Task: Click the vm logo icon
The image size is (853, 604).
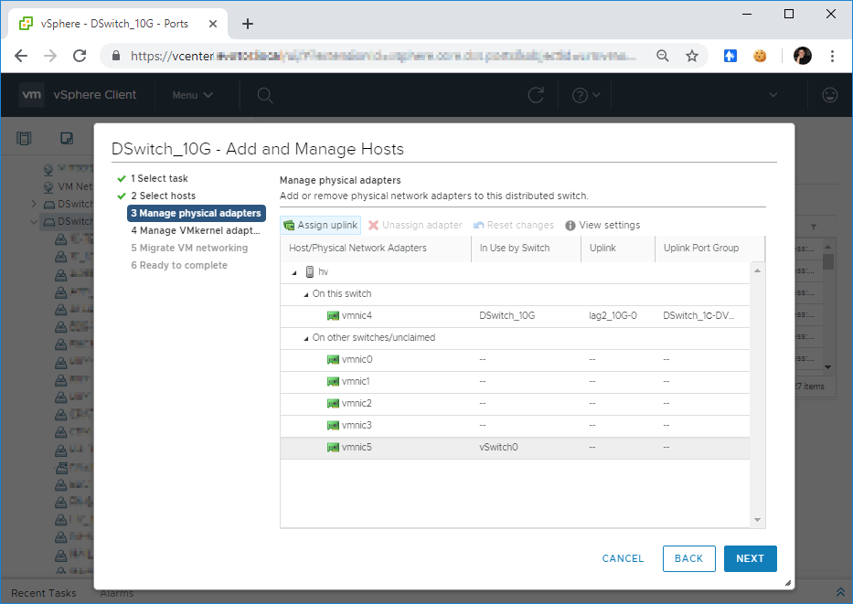Action: click(32, 95)
